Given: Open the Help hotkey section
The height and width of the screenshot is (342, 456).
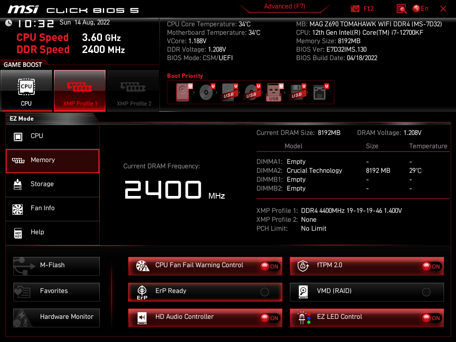Looking at the screenshot, I should click(x=53, y=232).
